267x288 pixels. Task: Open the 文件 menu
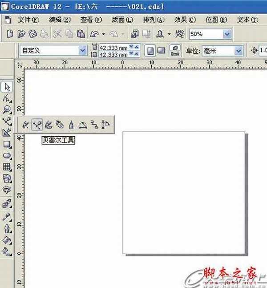[x=28, y=20]
